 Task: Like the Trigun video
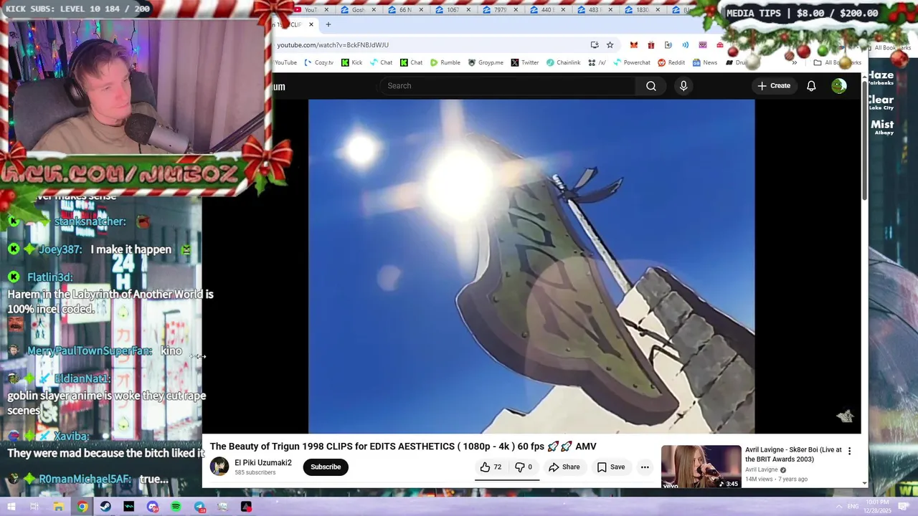pyautogui.click(x=491, y=467)
